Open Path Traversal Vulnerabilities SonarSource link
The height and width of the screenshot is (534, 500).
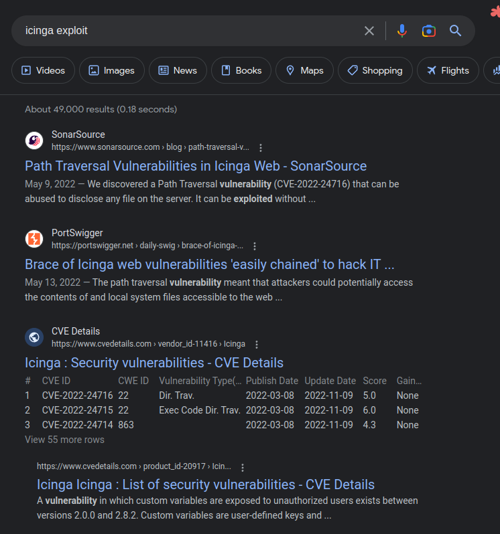click(196, 166)
